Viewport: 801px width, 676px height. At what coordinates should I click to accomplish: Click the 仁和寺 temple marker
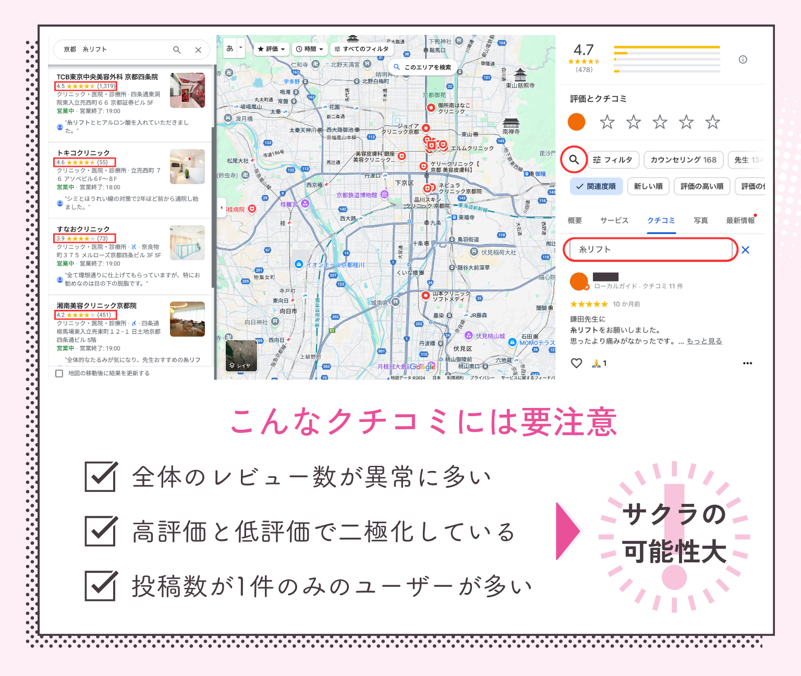point(315,64)
